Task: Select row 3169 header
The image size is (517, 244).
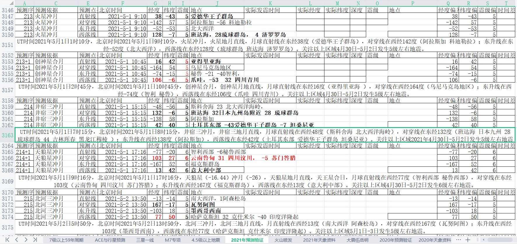Action: (8, 181)
